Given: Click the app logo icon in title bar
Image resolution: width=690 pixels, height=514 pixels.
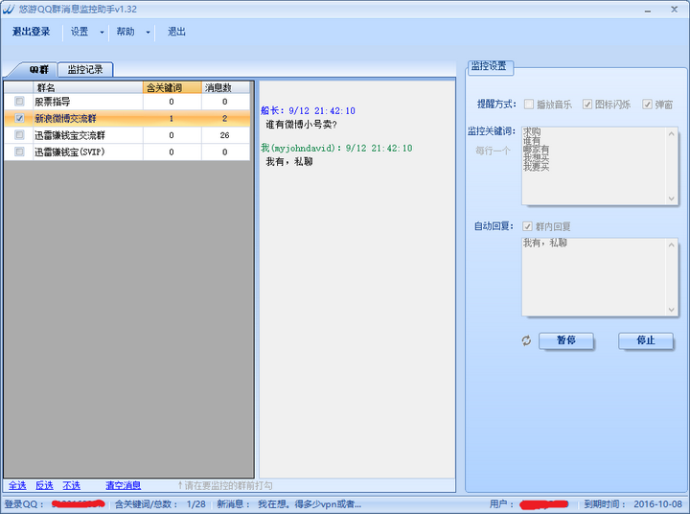Looking at the screenshot, I should point(9,9).
